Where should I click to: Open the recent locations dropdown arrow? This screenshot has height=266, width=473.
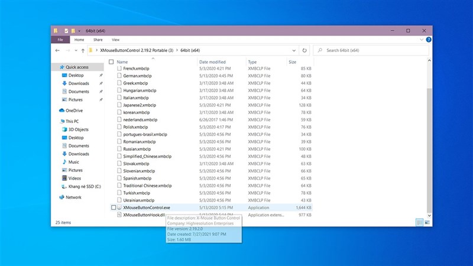click(74, 50)
